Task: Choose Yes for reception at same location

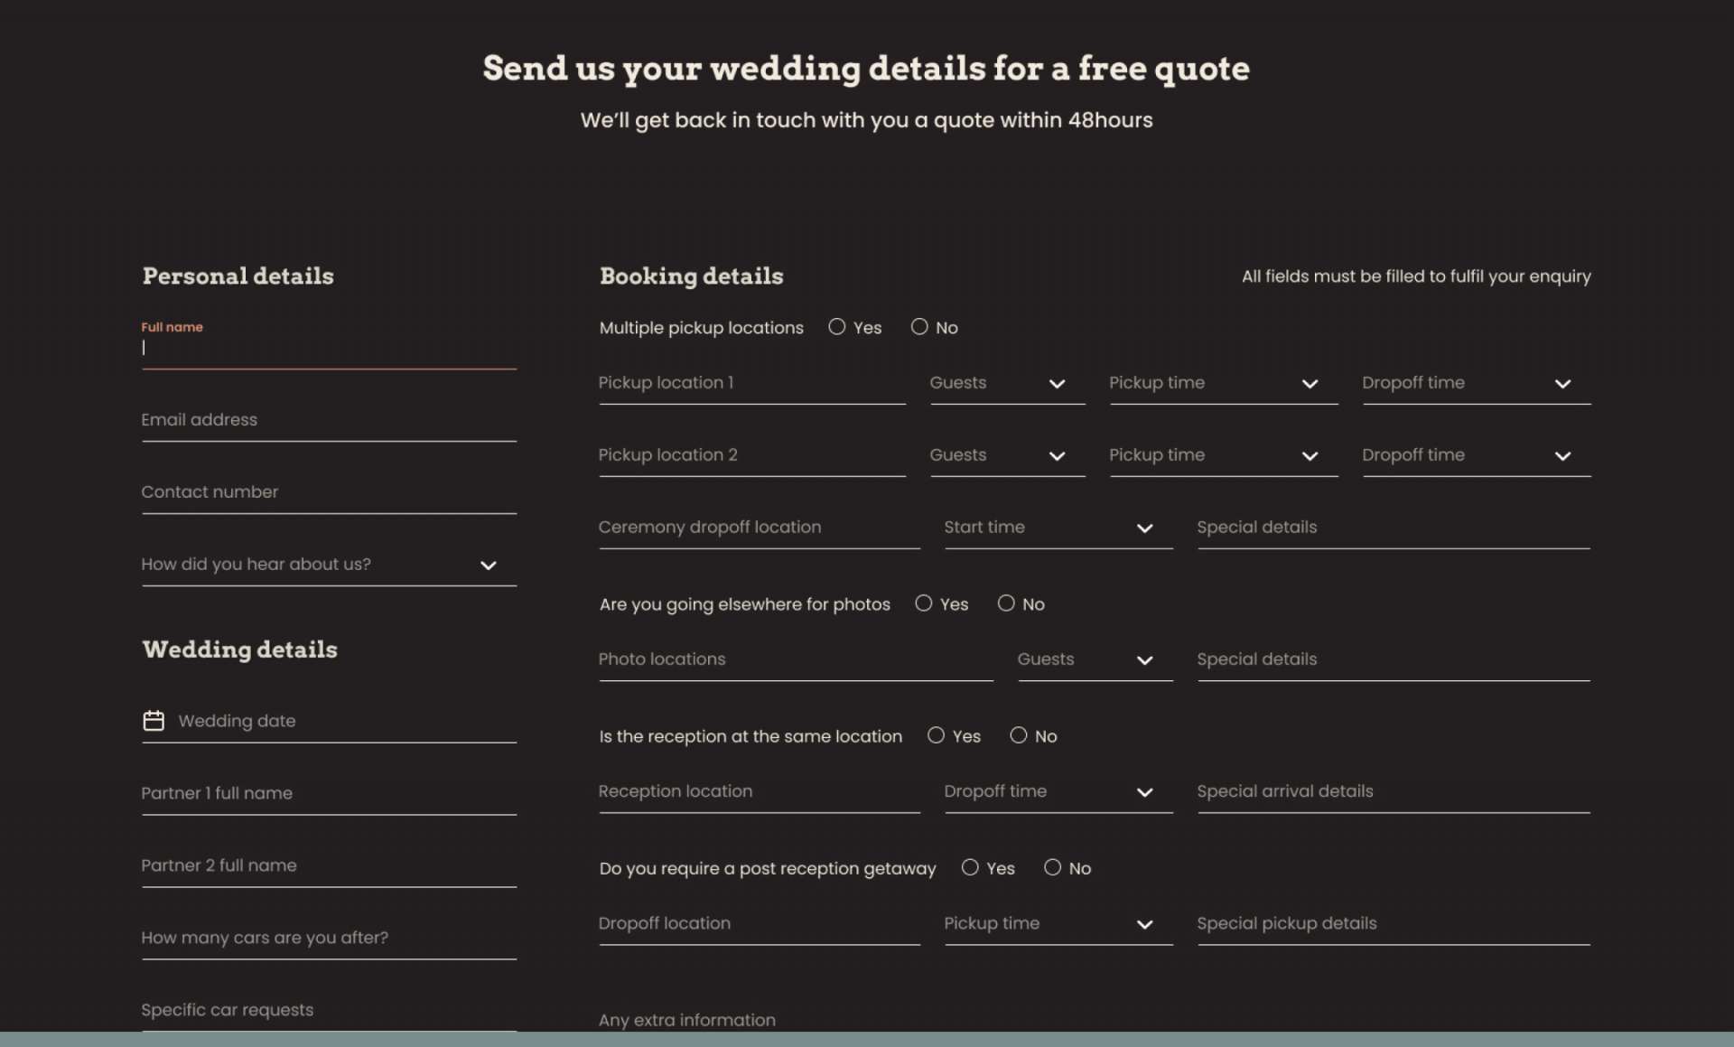Action: click(936, 735)
